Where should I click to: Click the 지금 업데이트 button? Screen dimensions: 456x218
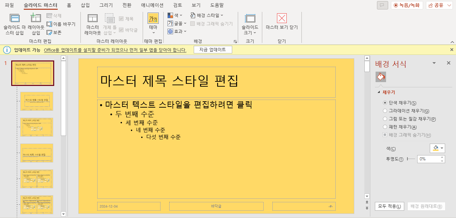(213, 50)
